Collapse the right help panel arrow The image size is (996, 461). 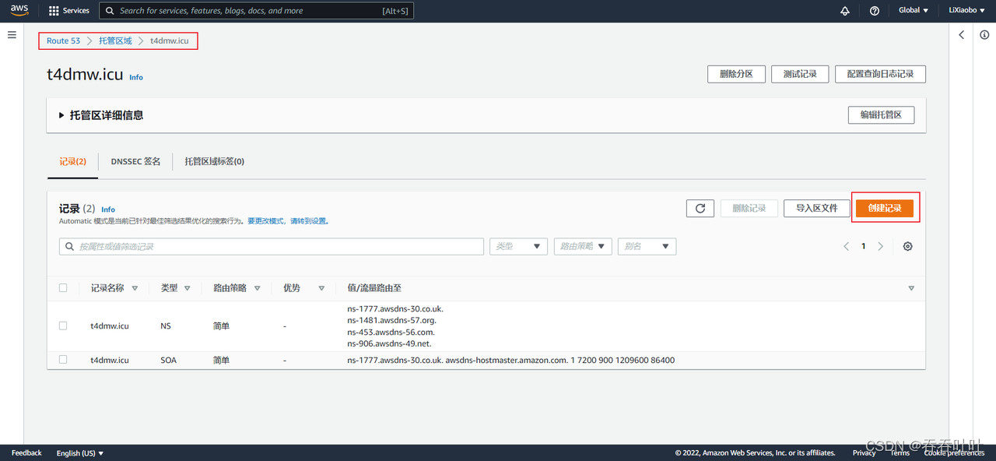(x=962, y=35)
